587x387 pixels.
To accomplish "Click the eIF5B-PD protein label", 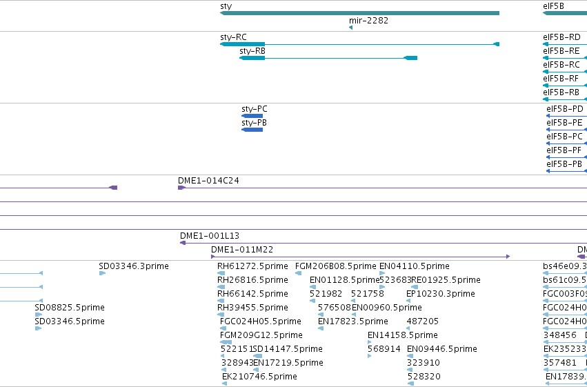I will [565, 109].
